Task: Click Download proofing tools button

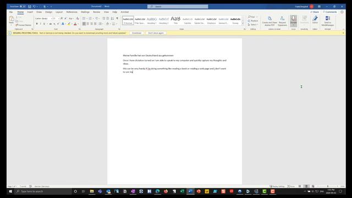Action: (136, 33)
